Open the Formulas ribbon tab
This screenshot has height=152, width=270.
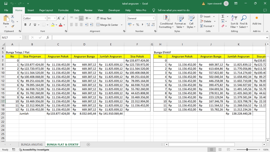pyautogui.click(x=63, y=10)
